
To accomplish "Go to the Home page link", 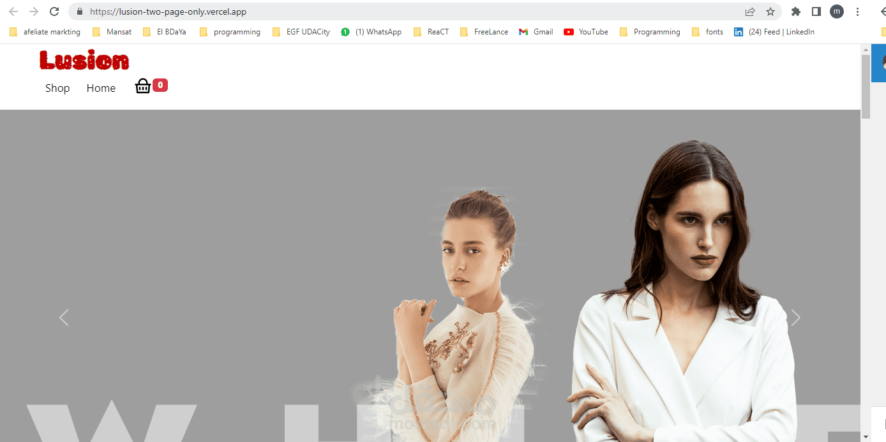I will point(101,88).
